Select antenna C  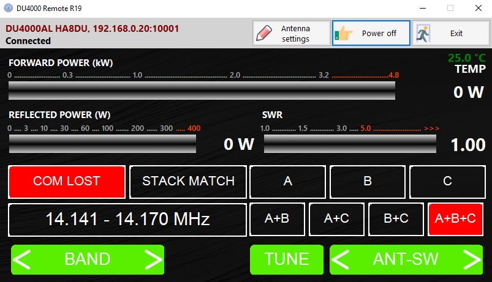[447, 181]
